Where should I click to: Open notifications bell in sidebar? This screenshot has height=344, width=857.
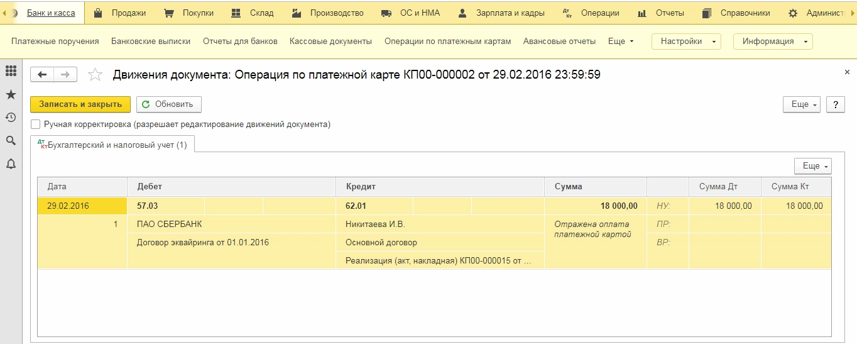click(x=11, y=164)
